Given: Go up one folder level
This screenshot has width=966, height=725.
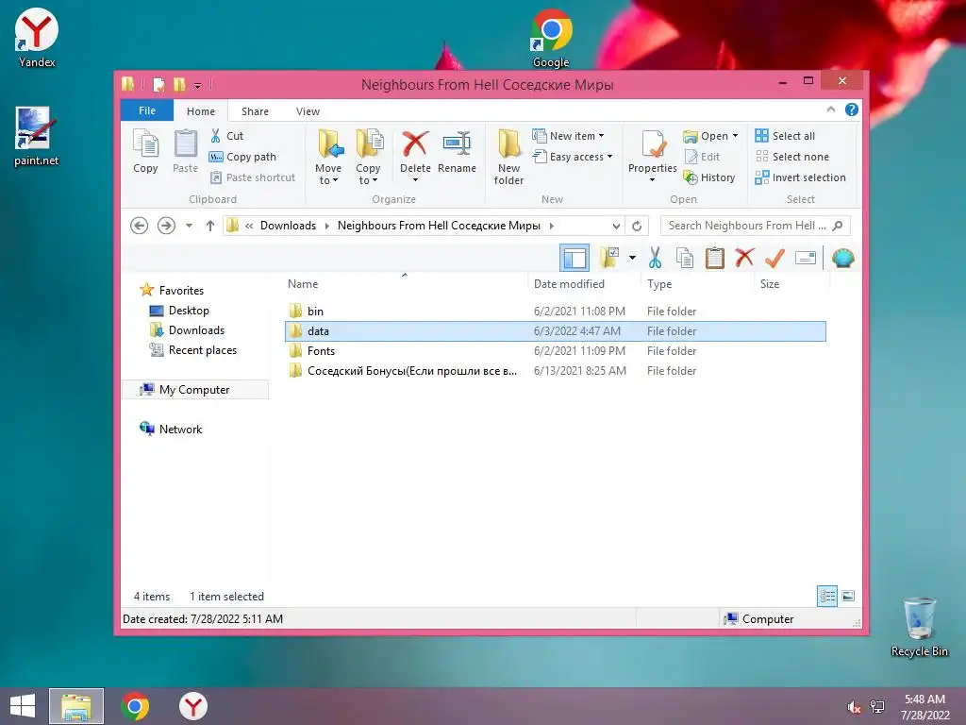Looking at the screenshot, I should [x=210, y=226].
